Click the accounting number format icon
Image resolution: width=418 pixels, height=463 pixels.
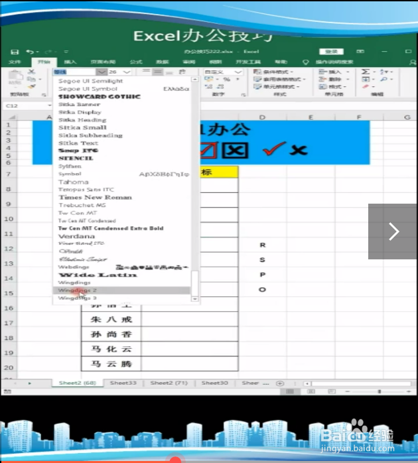pyautogui.click(x=208, y=79)
